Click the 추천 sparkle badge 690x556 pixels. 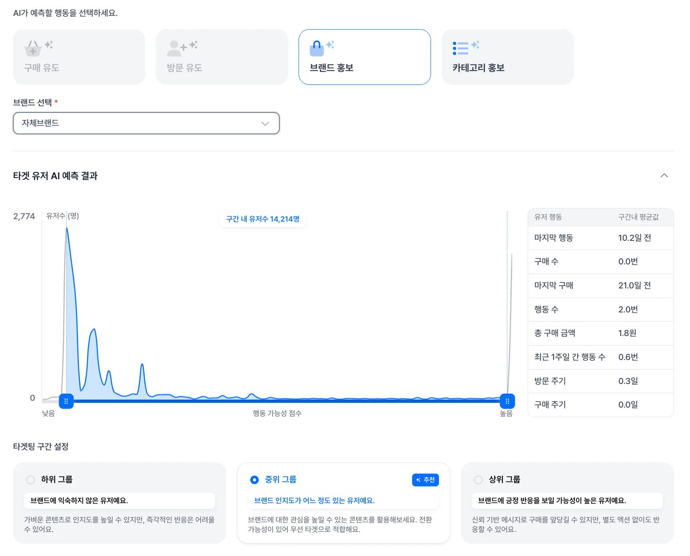pos(425,480)
